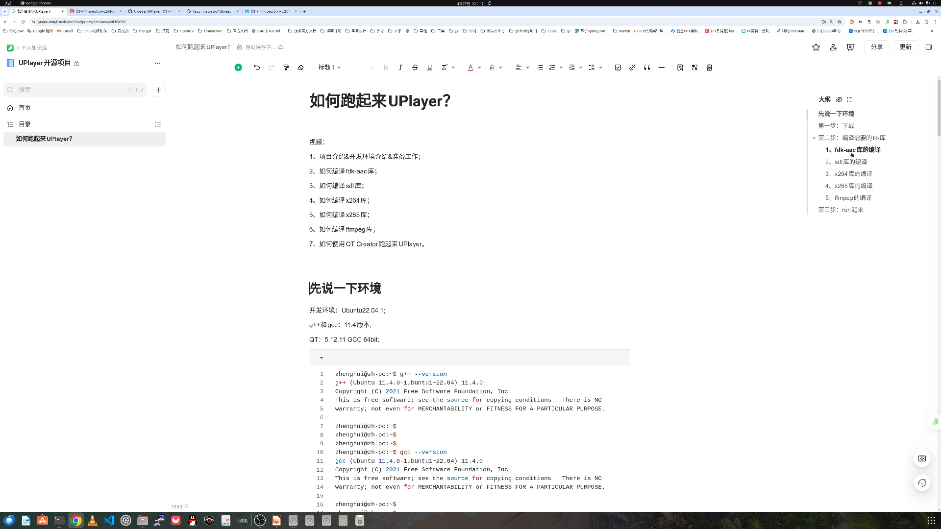941x529 pixels.
Task: Star this document as favorite
Action: 816,47
